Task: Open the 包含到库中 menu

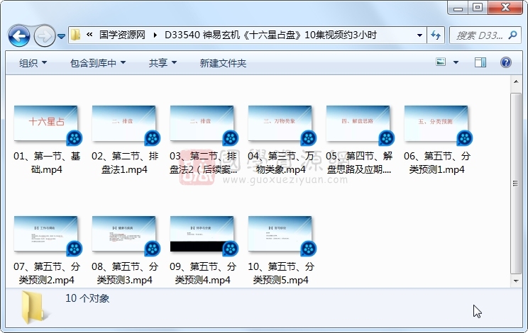Action: (98, 63)
